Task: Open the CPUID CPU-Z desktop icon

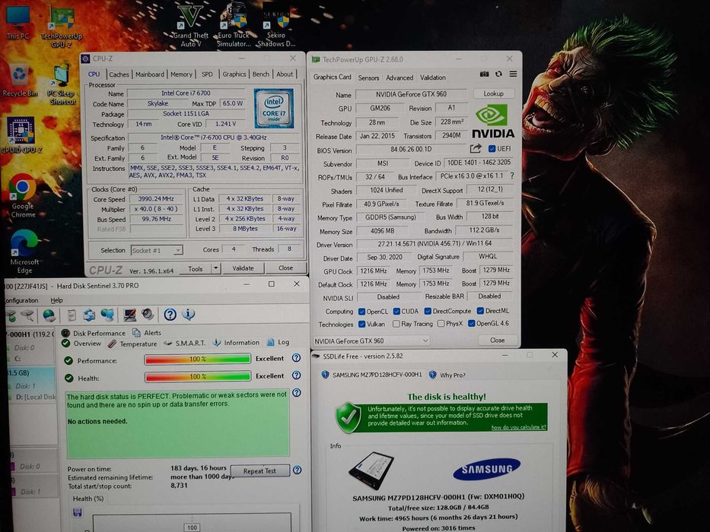Action: (21, 136)
